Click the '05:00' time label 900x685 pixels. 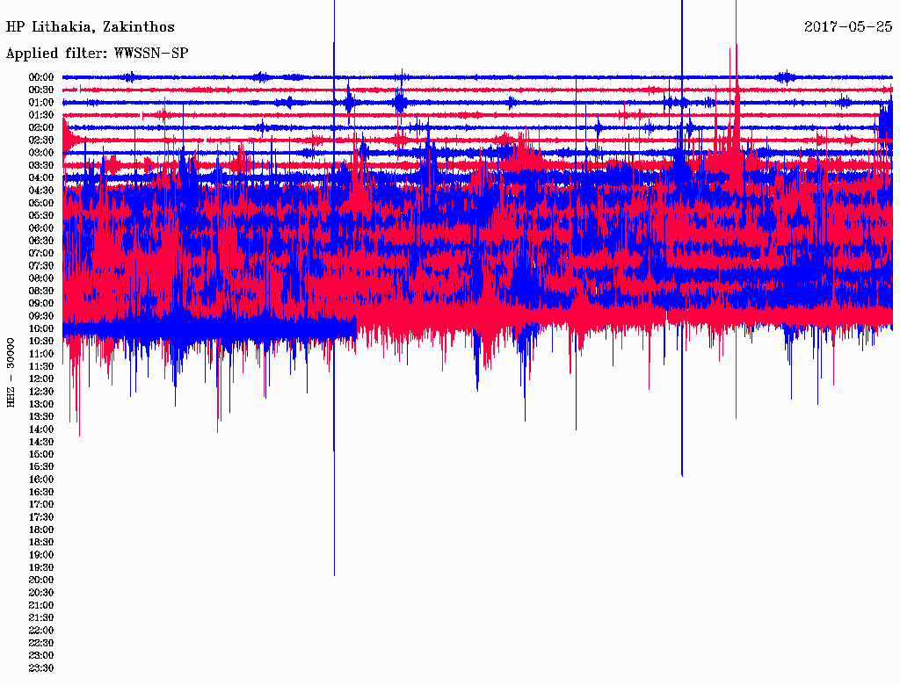(41, 203)
